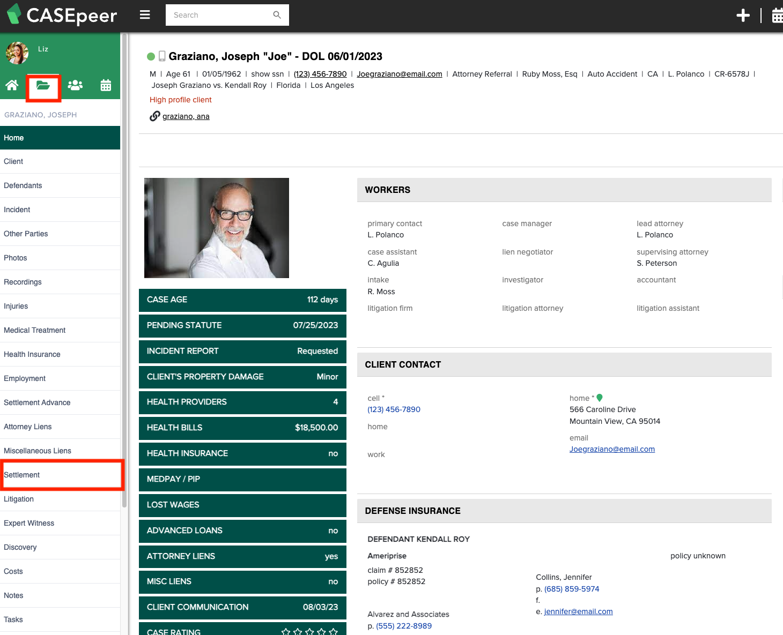Open the top bar calendar icon
The image size is (783, 635).
[777, 16]
